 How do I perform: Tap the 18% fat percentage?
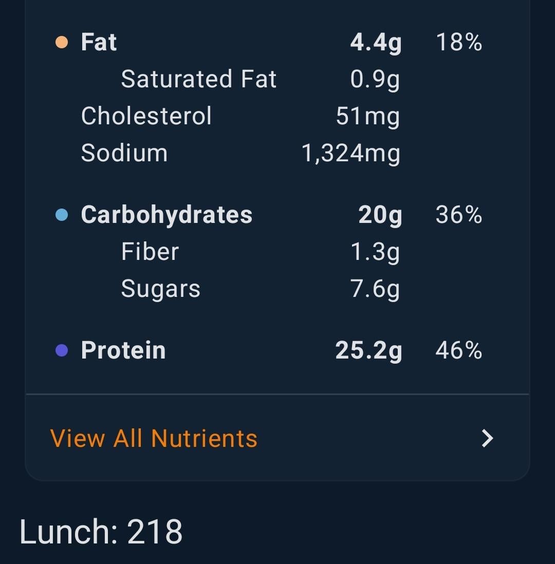pos(459,42)
